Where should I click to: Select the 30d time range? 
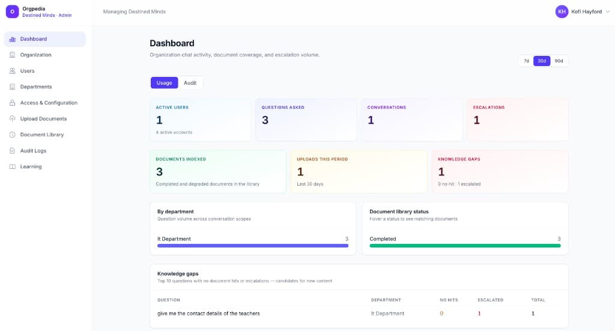click(542, 61)
